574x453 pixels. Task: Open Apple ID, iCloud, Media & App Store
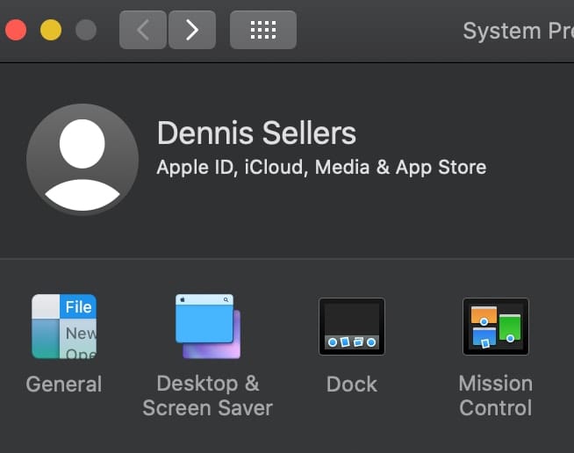[321, 167]
